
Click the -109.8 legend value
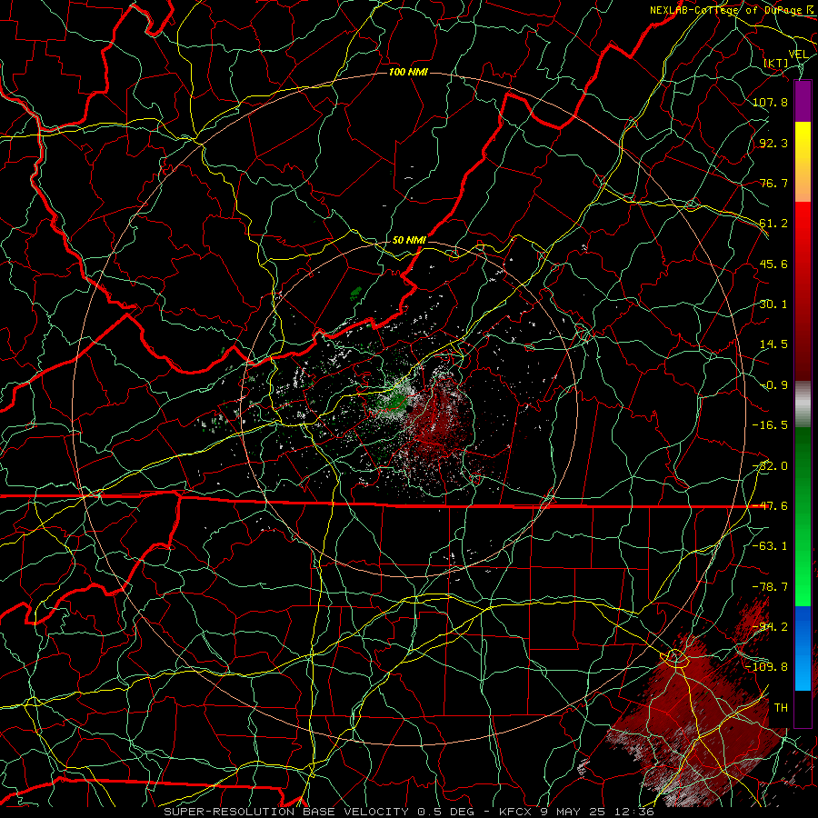(x=767, y=667)
